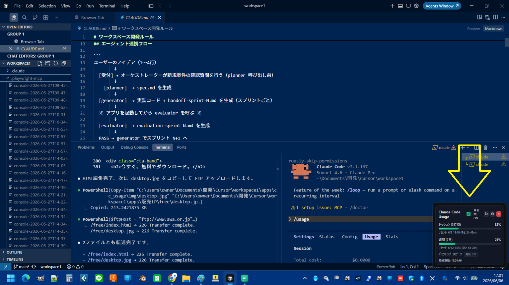The image size is (509, 285).
Task: Open the Help menu
Action: 125,6
